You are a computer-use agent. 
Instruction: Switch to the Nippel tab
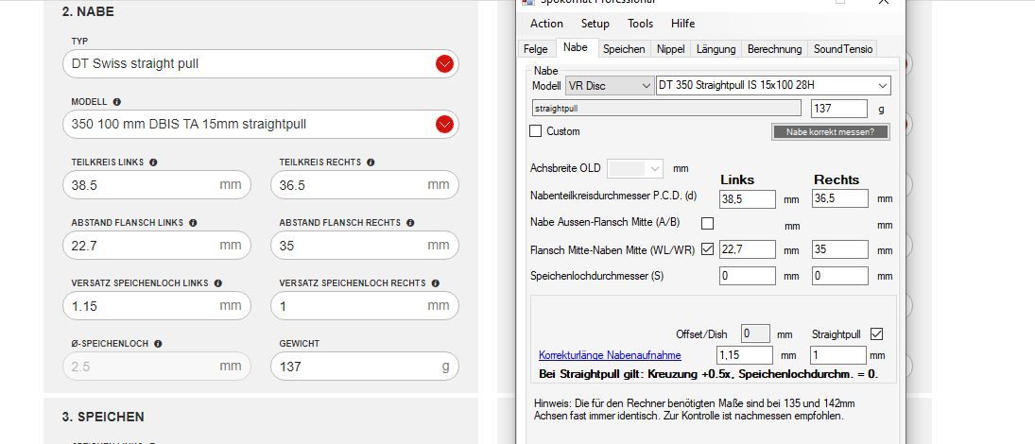tap(671, 49)
